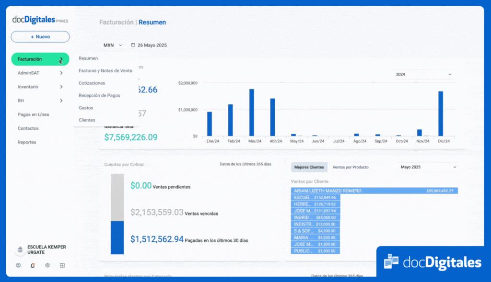Click the Abr/24 bar in the chart
Viewport: 491px width, 282px height.
tap(272, 117)
